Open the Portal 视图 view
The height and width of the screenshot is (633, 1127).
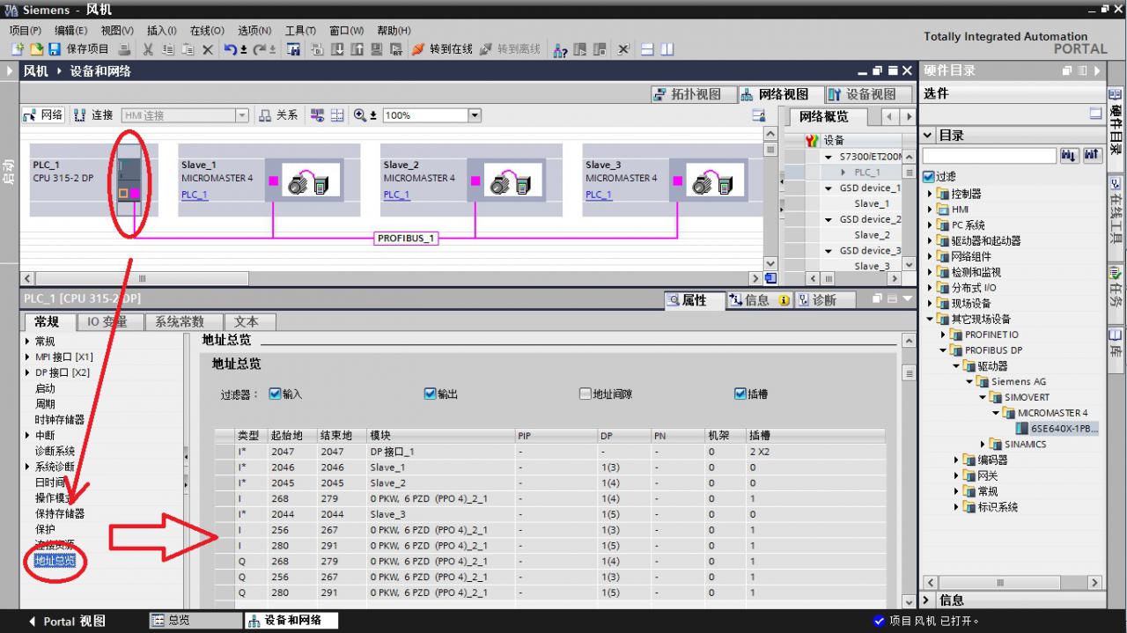[67, 622]
